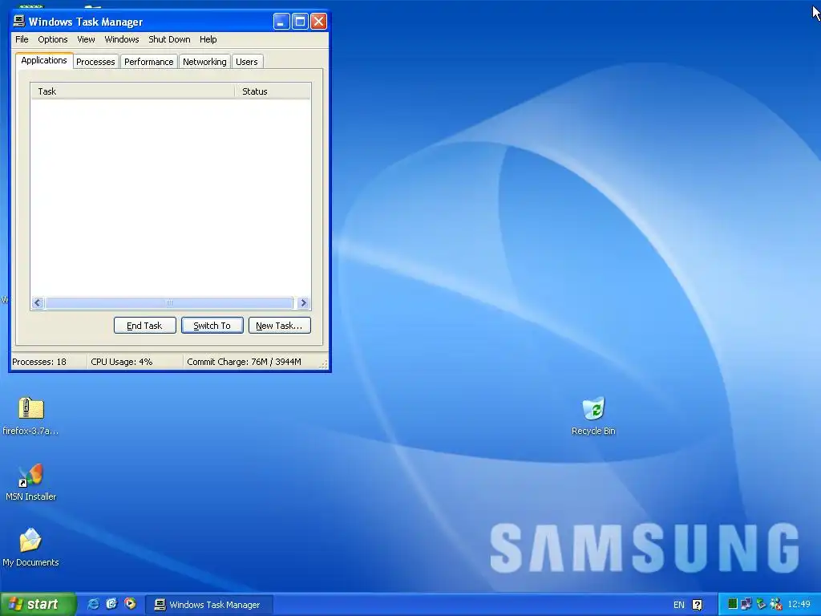Select the Recycle Bin desktop icon
The height and width of the screenshot is (616, 821).
pos(593,416)
